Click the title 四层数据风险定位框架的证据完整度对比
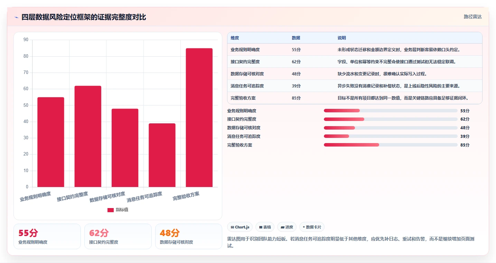496x263 pixels. pos(84,17)
